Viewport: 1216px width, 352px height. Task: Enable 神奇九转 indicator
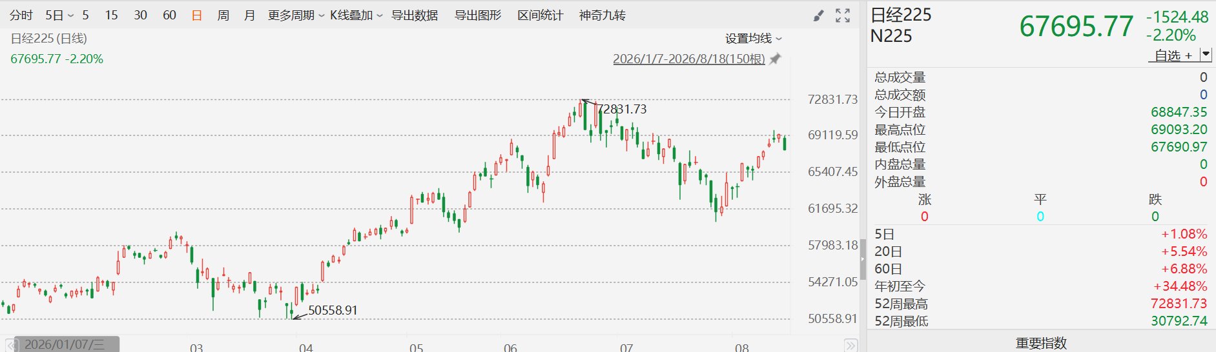pos(603,15)
